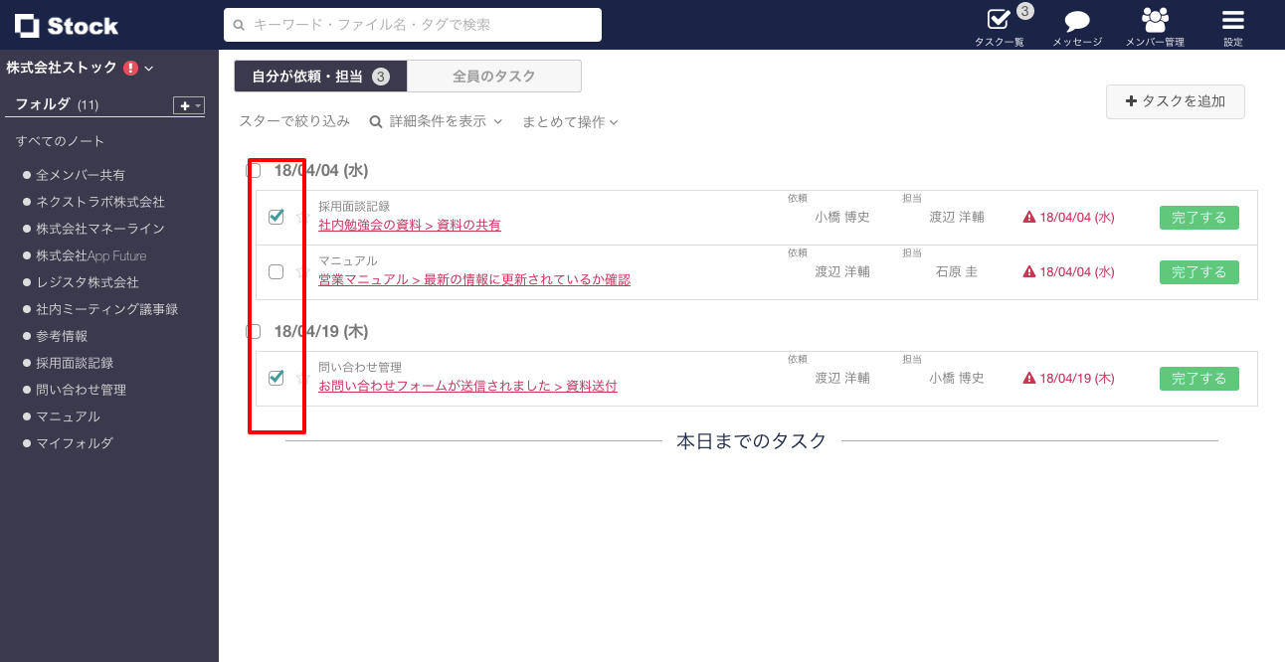Open the タスク一覧 panel icon
The height and width of the screenshot is (662, 1285).
tap(999, 20)
